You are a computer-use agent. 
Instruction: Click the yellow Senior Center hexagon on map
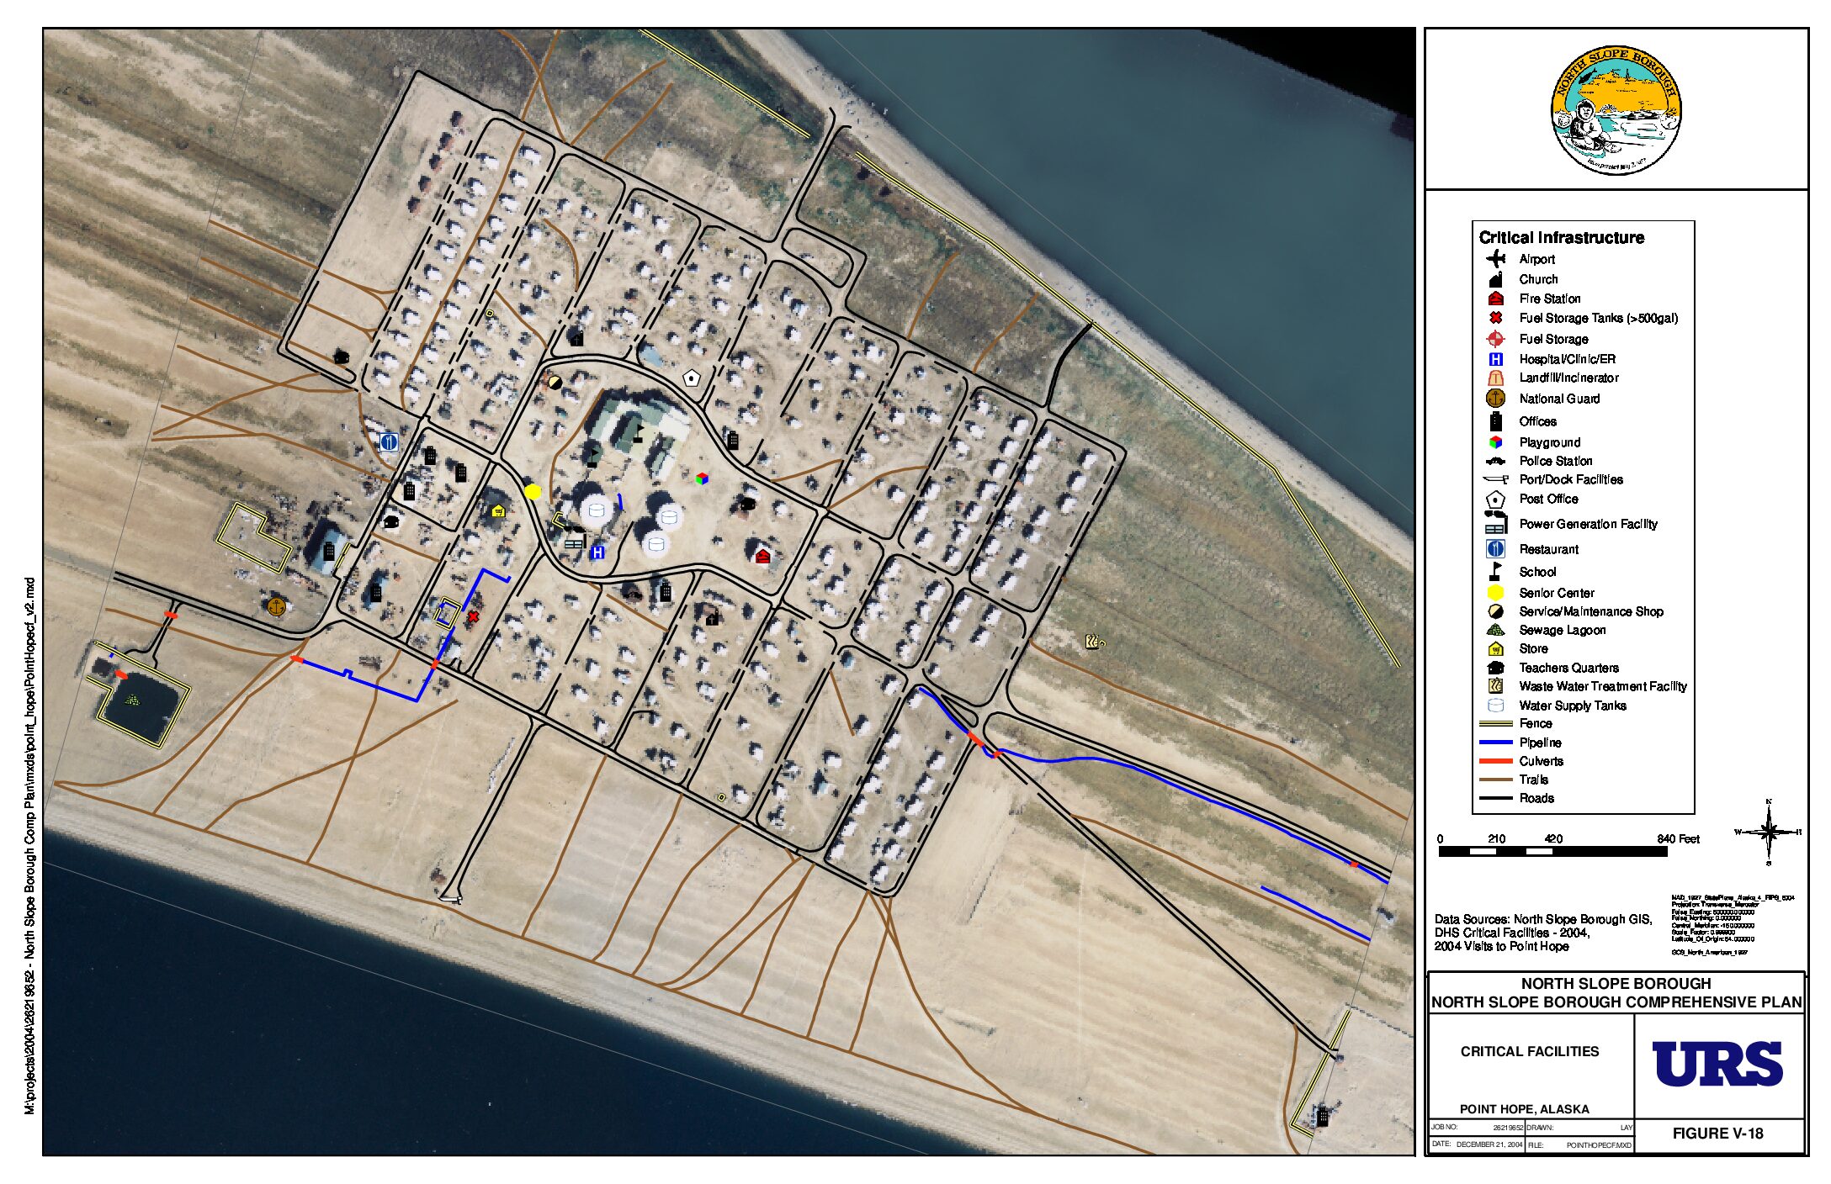click(533, 492)
